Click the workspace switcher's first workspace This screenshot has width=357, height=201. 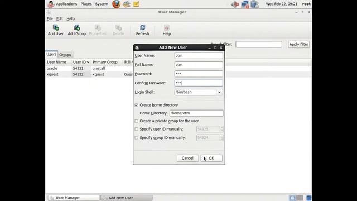(x=292, y=198)
